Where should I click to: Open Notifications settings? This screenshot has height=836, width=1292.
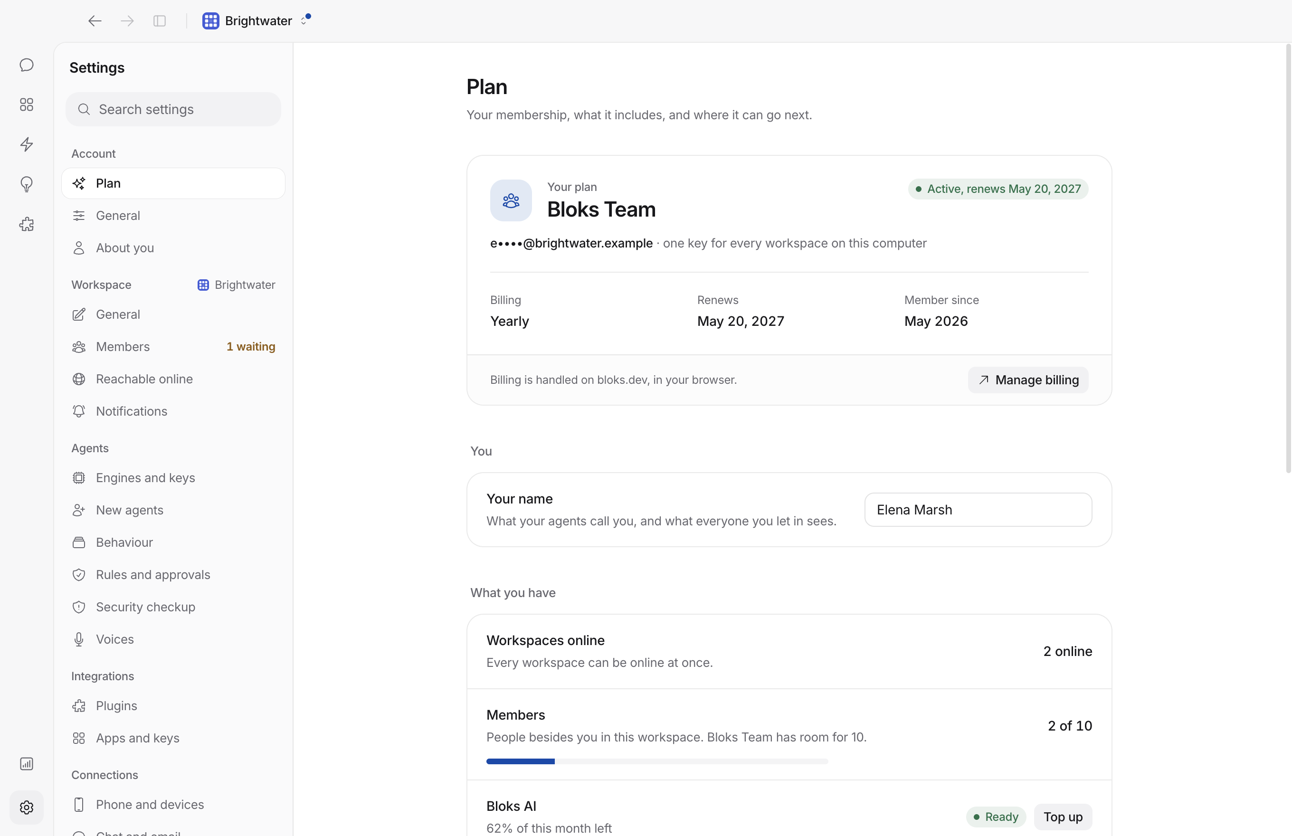pyautogui.click(x=173, y=411)
